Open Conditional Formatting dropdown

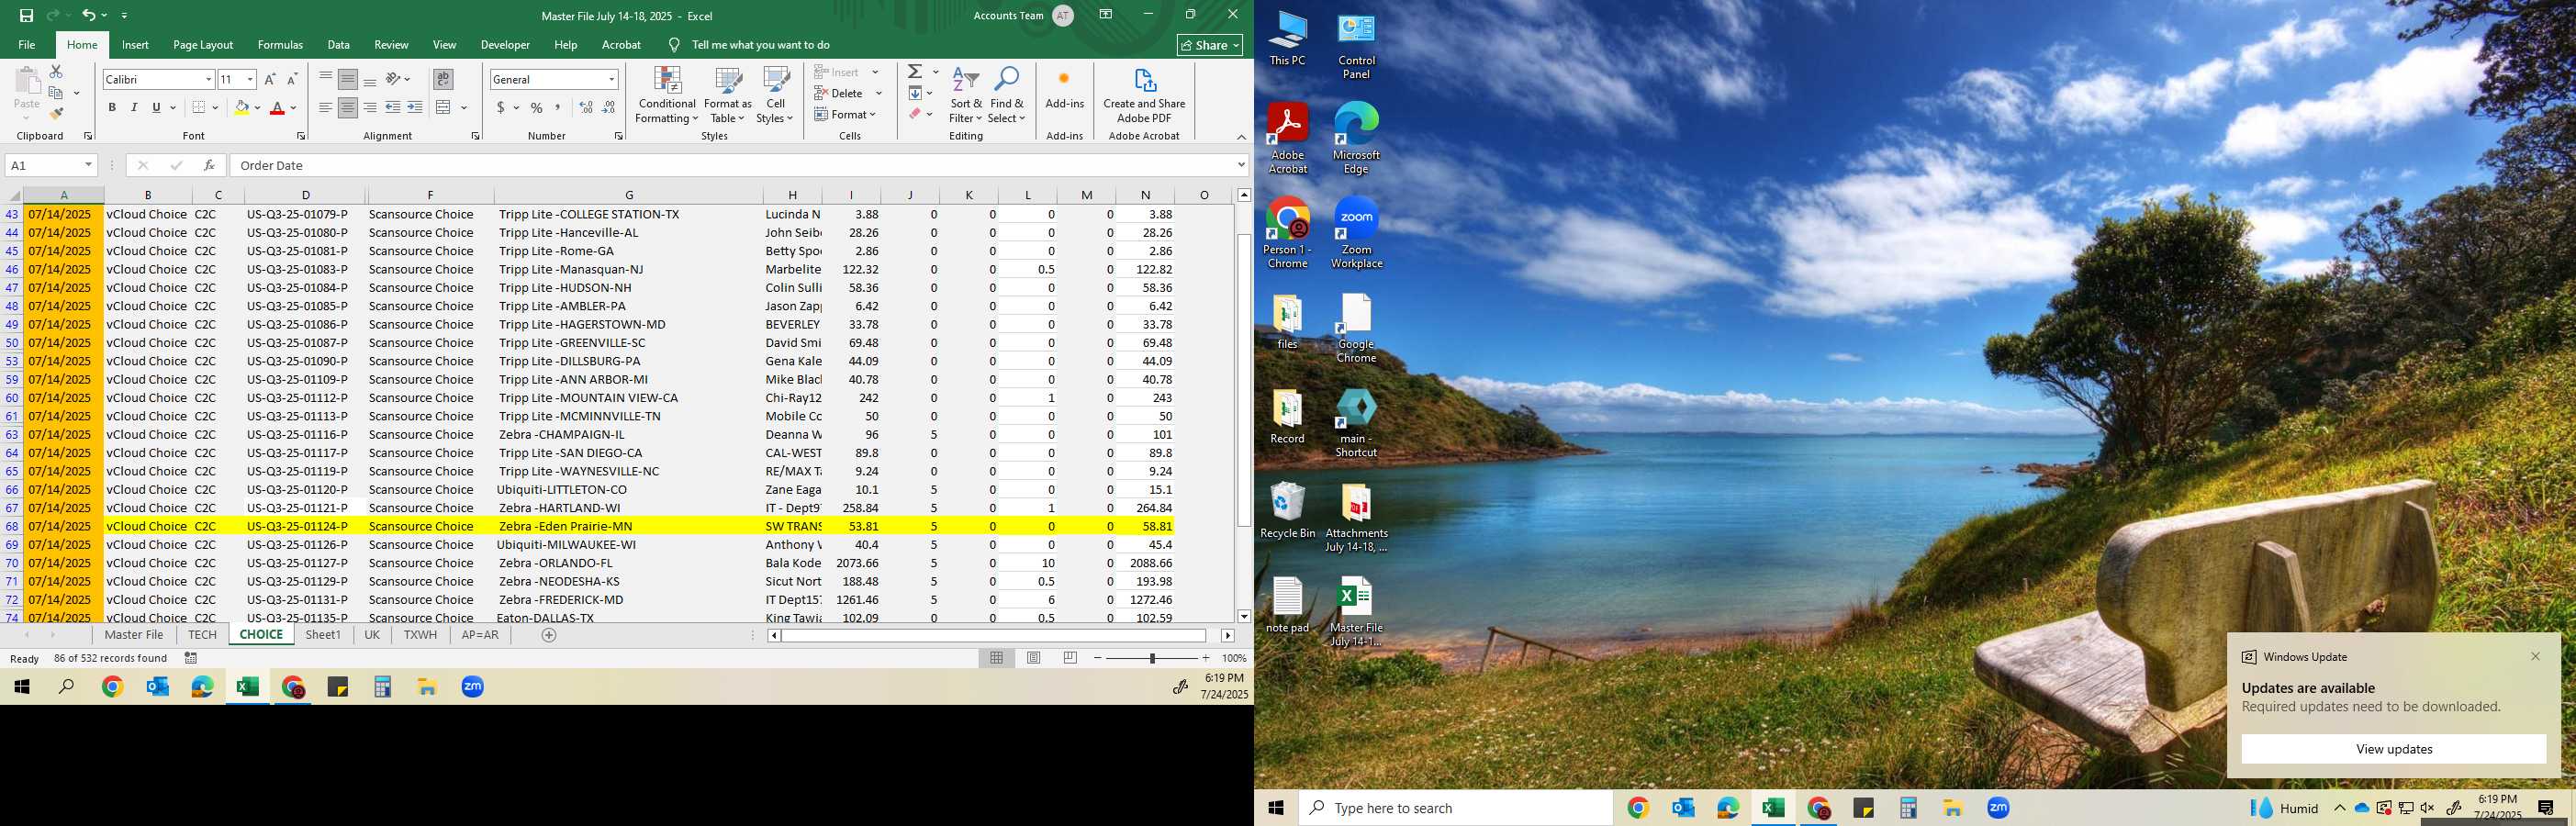point(667,96)
